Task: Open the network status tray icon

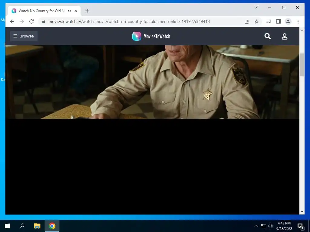Action: [264, 226]
